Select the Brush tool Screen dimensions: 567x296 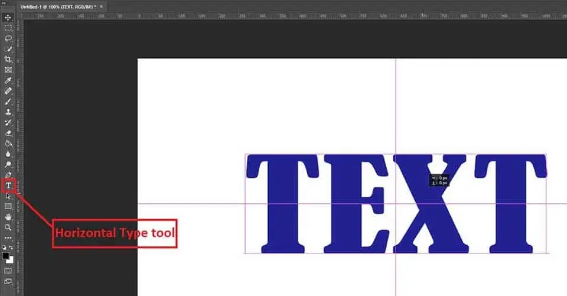pyautogui.click(x=8, y=101)
